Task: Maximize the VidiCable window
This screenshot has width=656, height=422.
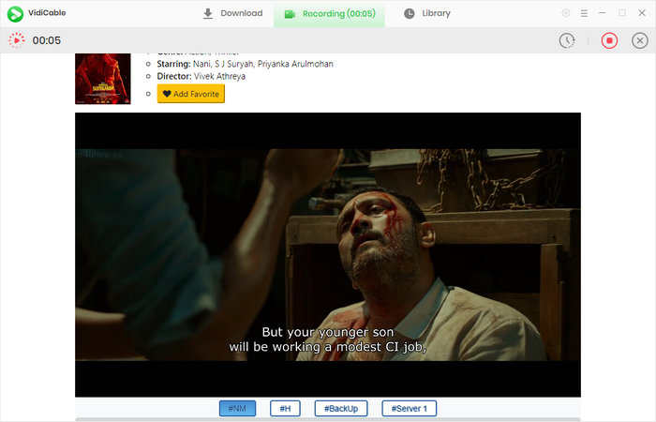Action: click(x=622, y=13)
